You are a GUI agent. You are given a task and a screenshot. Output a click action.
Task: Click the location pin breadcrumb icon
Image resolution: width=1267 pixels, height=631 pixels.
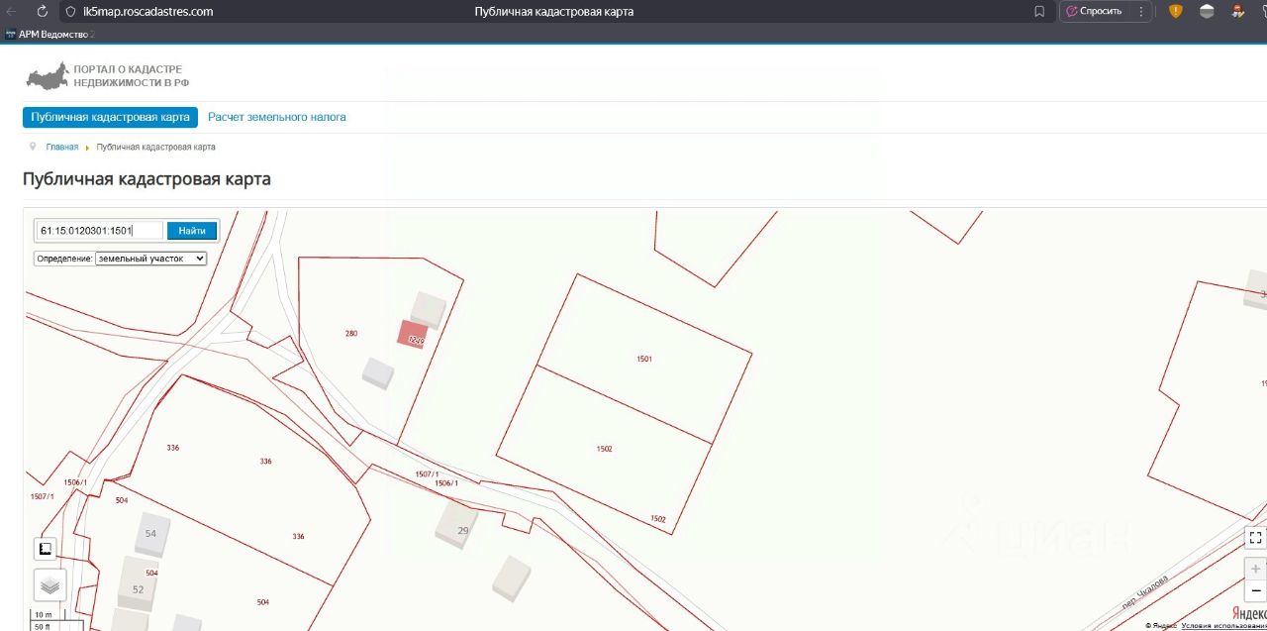pyautogui.click(x=33, y=147)
